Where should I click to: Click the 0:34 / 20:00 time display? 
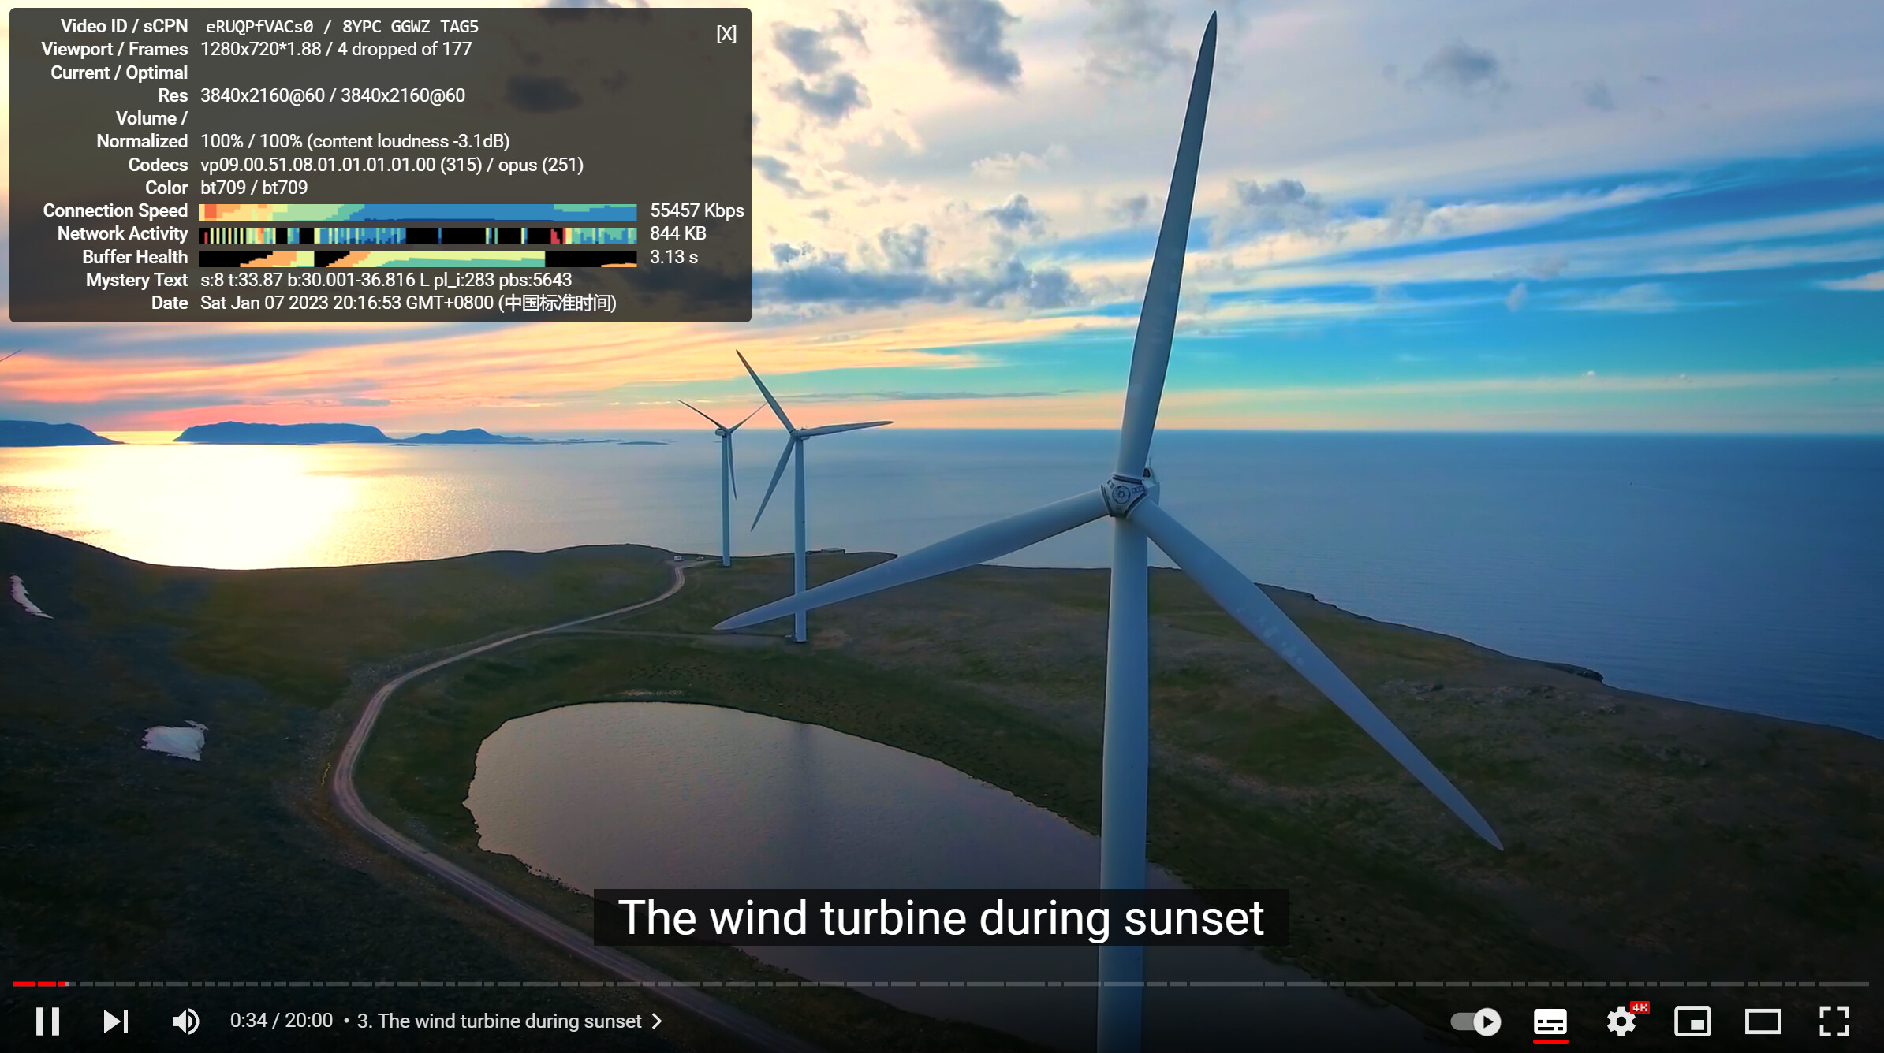281,1021
